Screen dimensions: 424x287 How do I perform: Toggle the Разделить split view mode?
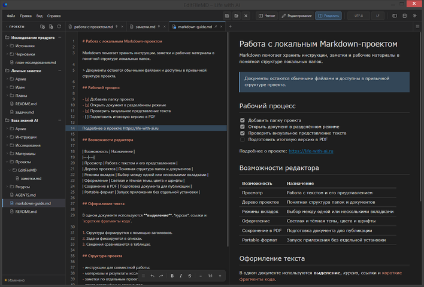(x=329, y=16)
